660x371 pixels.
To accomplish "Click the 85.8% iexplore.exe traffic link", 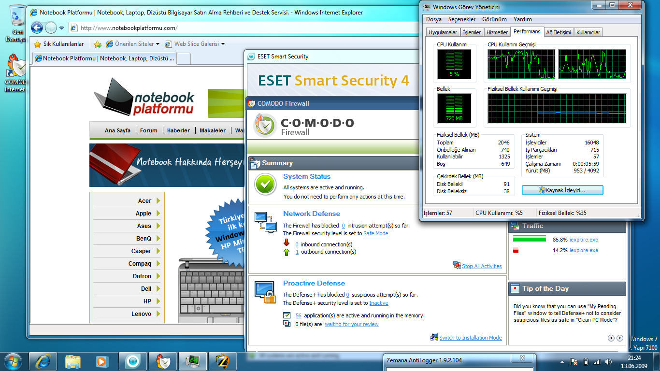I will [584, 240].
